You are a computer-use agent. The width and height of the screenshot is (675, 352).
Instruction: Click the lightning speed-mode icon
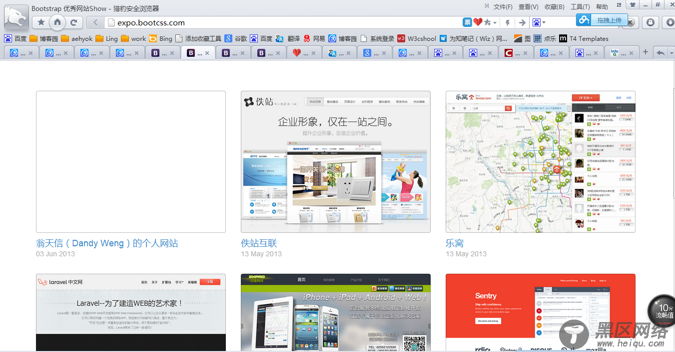[x=508, y=22]
